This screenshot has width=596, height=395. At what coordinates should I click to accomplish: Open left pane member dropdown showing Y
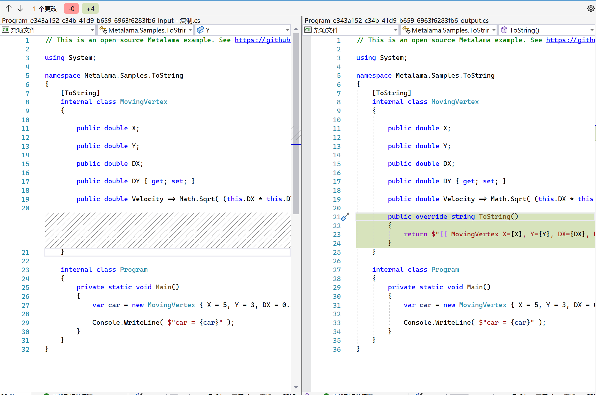243,30
